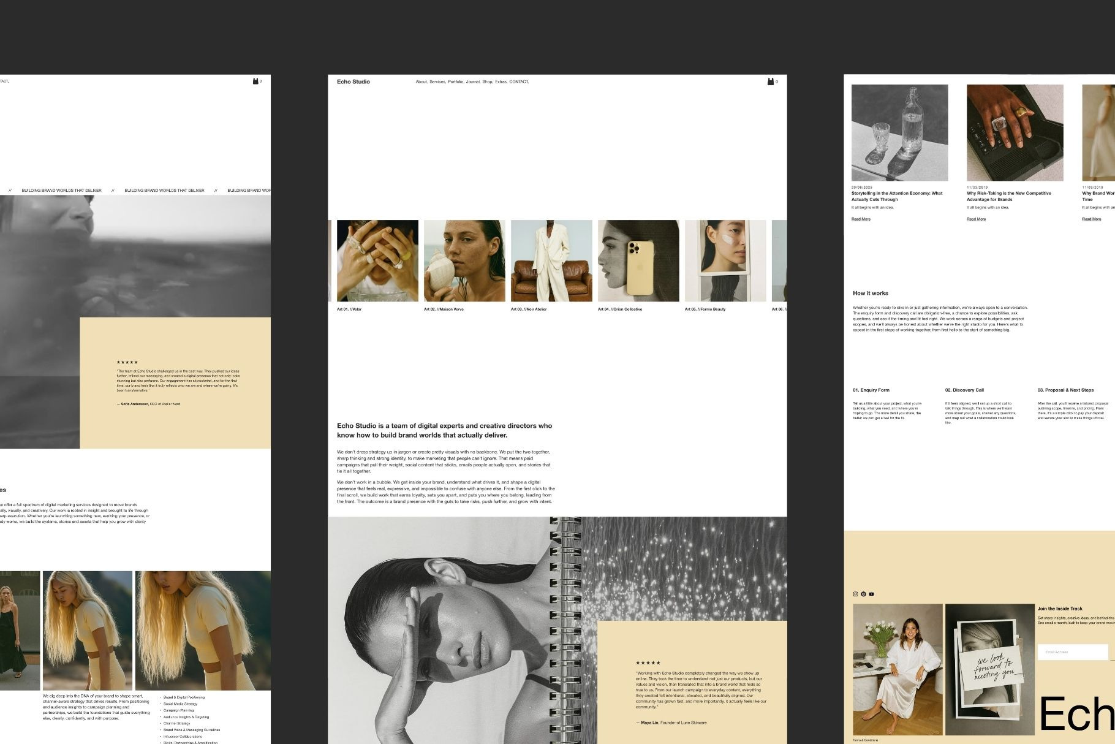Click the 'we look forward to meeting you' photo

(990, 669)
